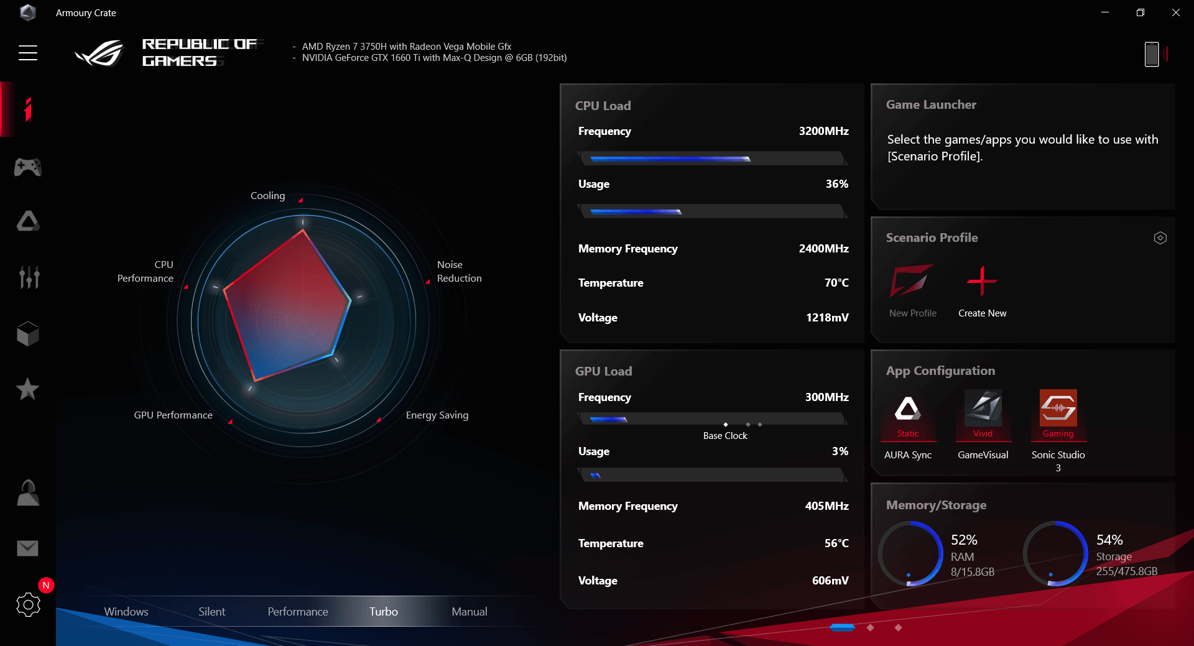Open the cube icon in sidebar

click(28, 334)
